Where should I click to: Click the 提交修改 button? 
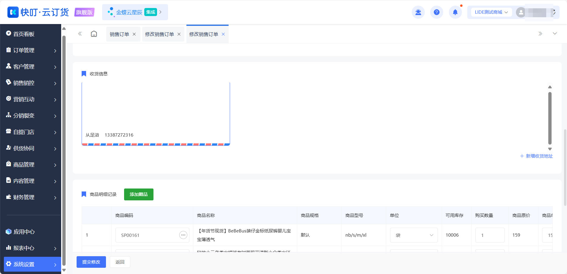click(91, 262)
